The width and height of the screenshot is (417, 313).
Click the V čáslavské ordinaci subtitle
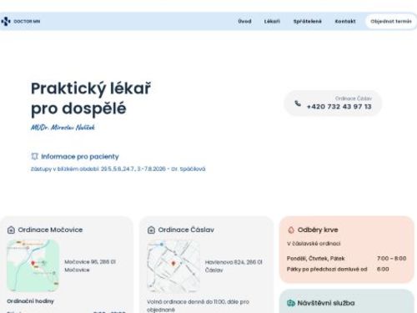tap(314, 244)
